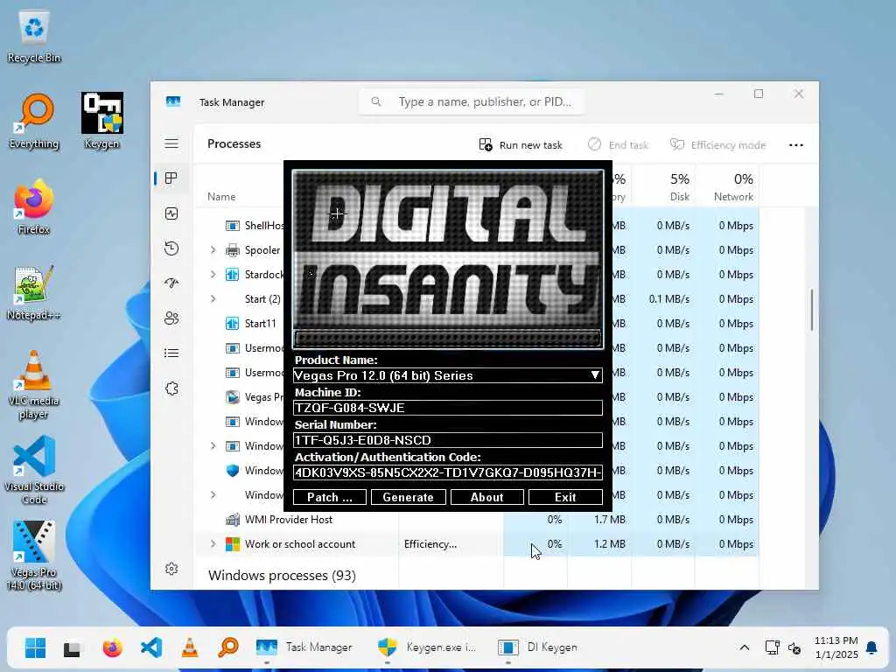
Task: Open VLC from the taskbar
Action: (190, 647)
